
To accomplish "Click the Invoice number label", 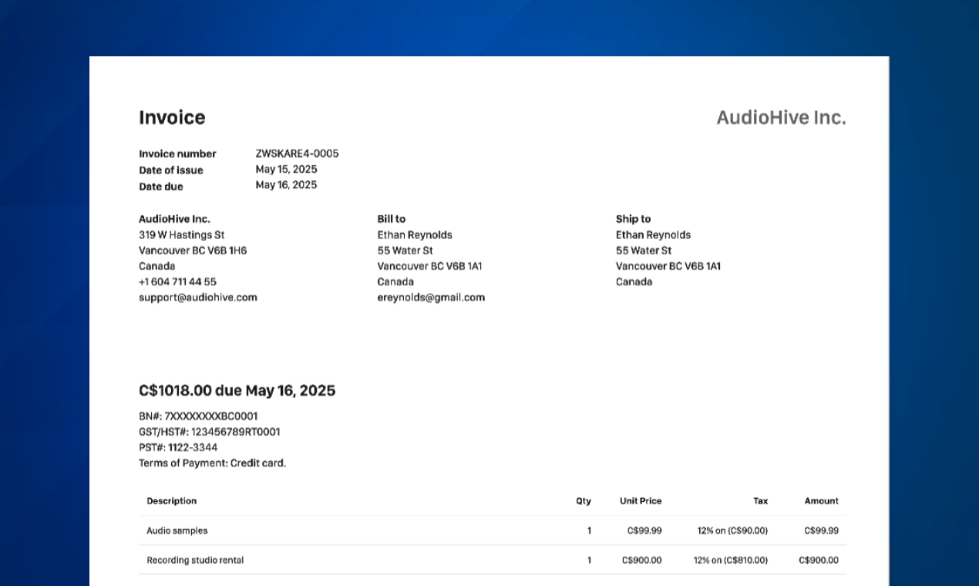I will 177,153.
